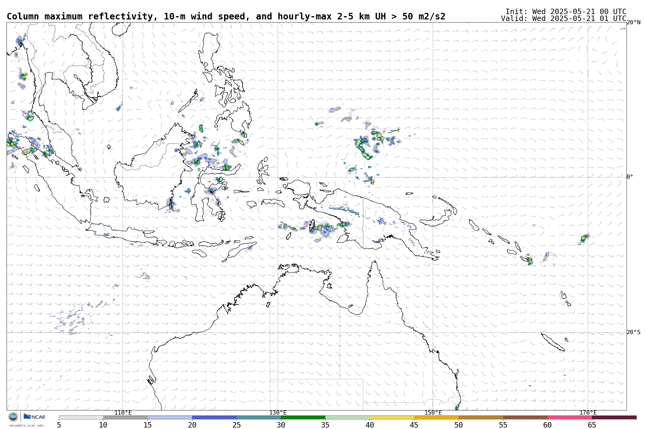Viewport: 646px width, 429px height.
Task: Click the dark green 30-35 dBZ swatch
Action: 303,417
